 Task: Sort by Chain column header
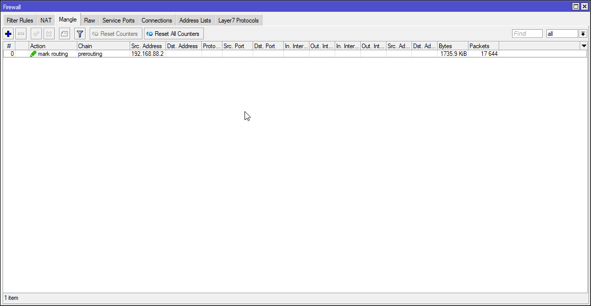pyautogui.click(x=103, y=46)
